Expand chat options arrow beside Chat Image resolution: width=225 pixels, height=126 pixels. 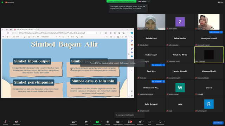pyautogui.click(x=90, y=122)
